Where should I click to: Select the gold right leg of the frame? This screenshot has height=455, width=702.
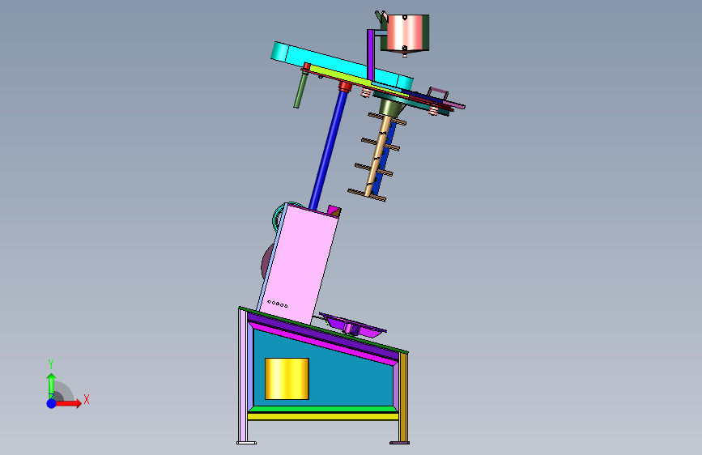coord(403,397)
